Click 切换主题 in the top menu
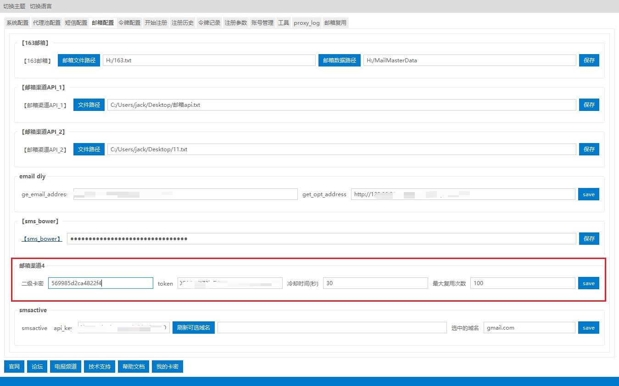 pyautogui.click(x=14, y=6)
